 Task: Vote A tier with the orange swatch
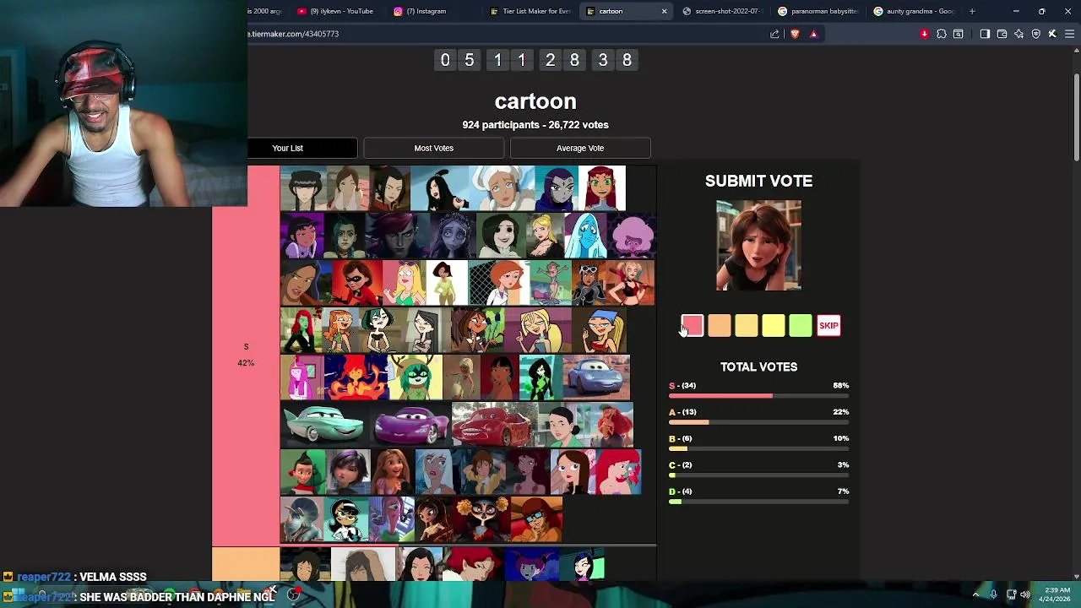click(x=719, y=325)
